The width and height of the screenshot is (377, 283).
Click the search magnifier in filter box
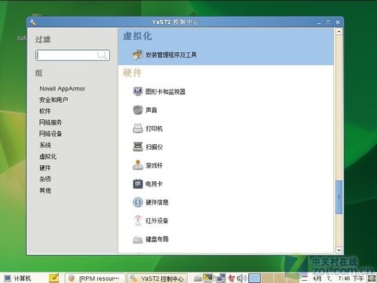click(x=102, y=55)
